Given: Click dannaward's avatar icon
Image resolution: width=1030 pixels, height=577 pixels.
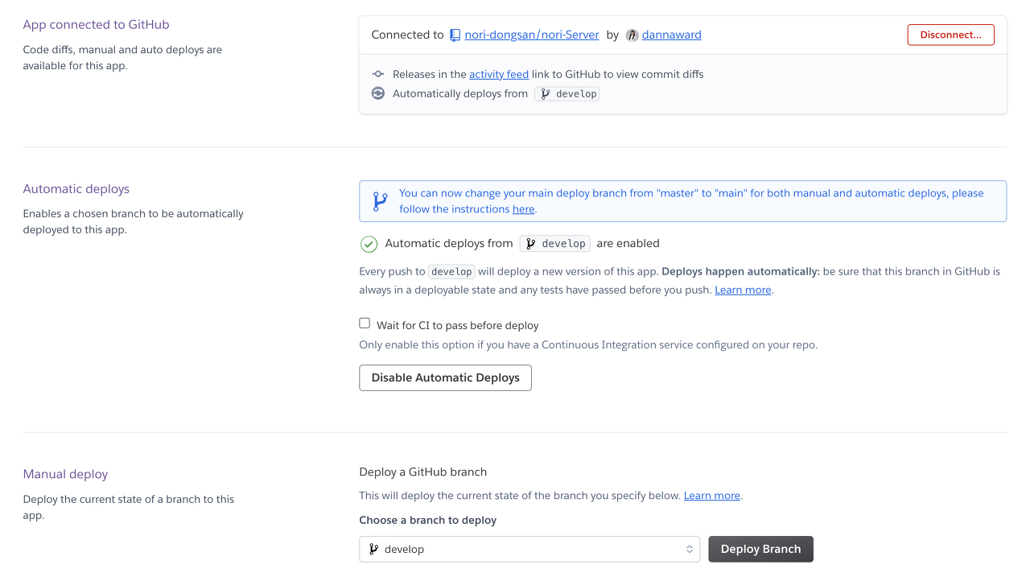Looking at the screenshot, I should pyautogui.click(x=632, y=35).
